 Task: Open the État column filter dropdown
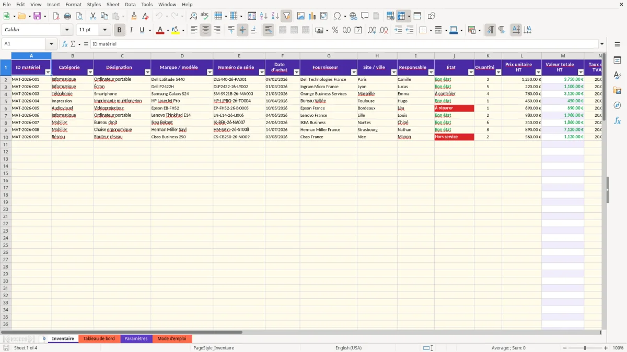click(471, 72)
